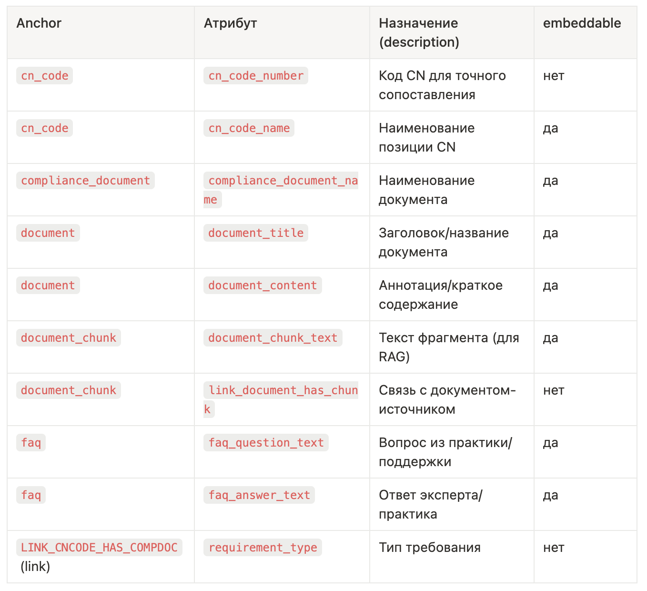The image size is (647, 591).
Task: Select the document_content attribute tag
Action: (263, 285)
